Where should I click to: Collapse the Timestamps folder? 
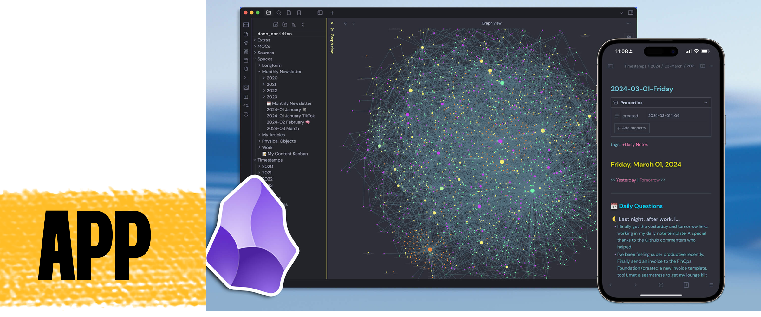[270, 160]
